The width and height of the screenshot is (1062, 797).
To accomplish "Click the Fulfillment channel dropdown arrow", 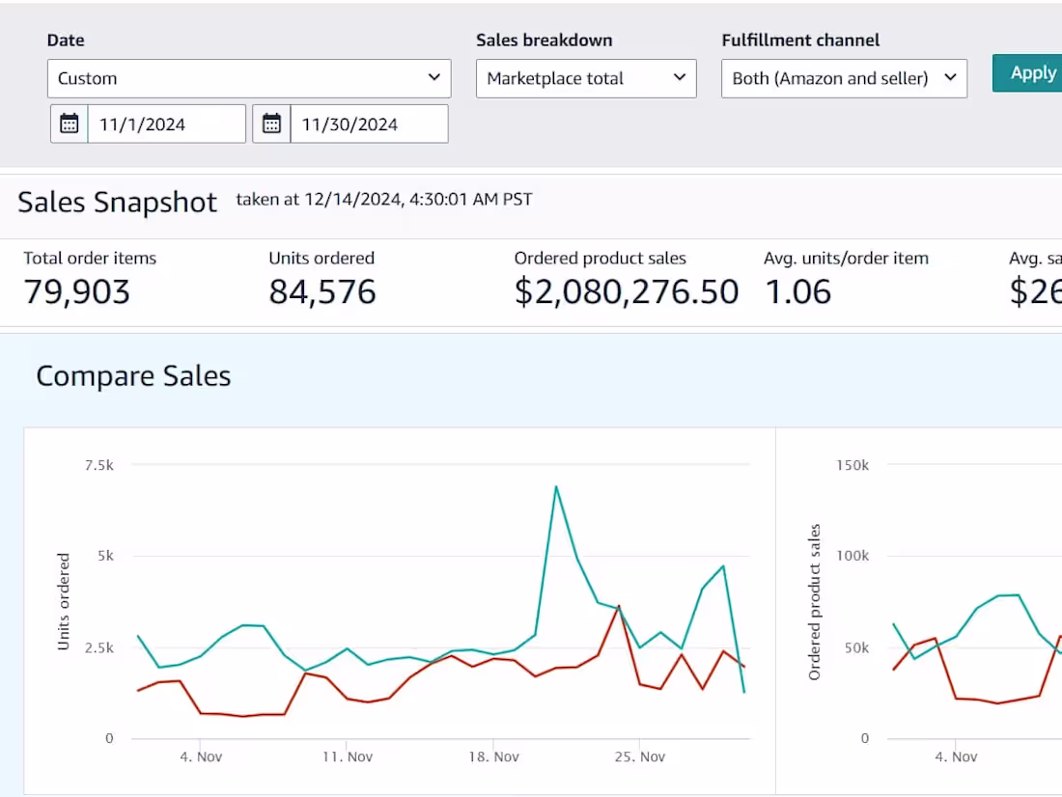I will click(x=952, y=78).
